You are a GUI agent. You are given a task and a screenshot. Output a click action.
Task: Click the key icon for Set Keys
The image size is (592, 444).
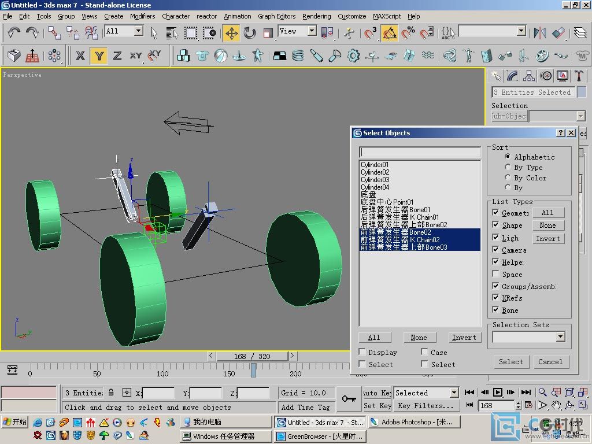[x=349, y=399]
